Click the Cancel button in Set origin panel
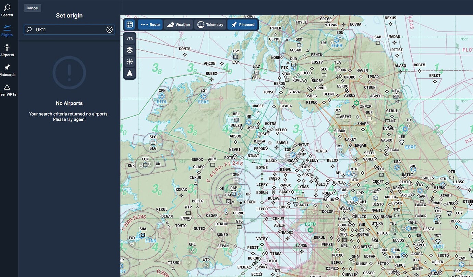 coord(32,8)
